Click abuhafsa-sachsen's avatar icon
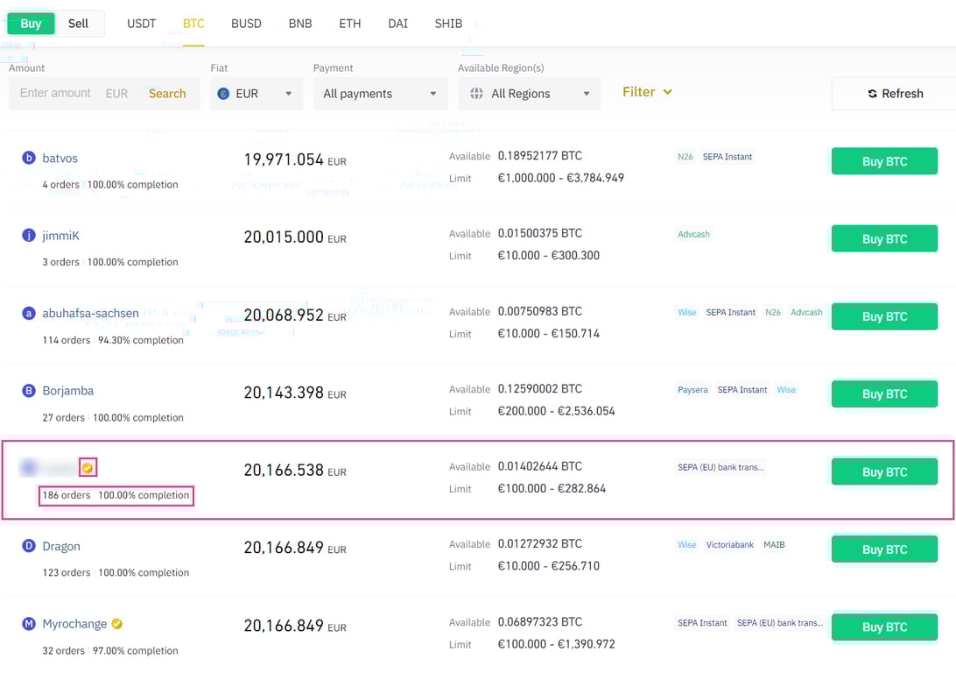956x673 pixels. click(29, 313)
